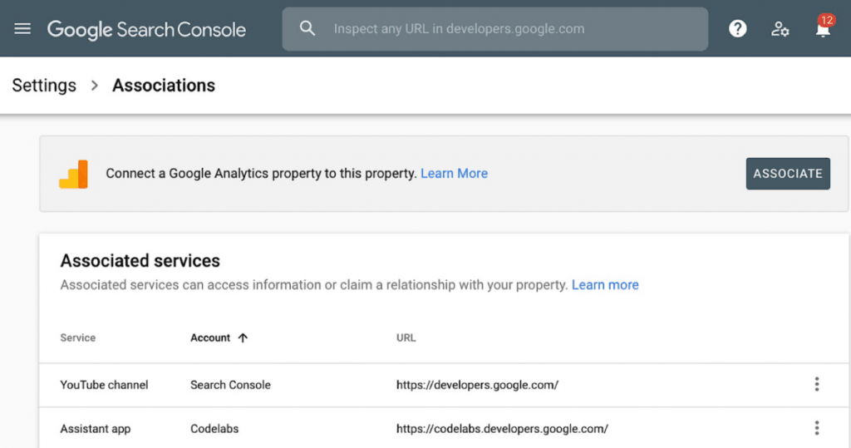Viewport: 851px width, 448px height.
Task: Open the notifications bell with 12 badge
Action: pyautogui.click(x=823, y=29)
